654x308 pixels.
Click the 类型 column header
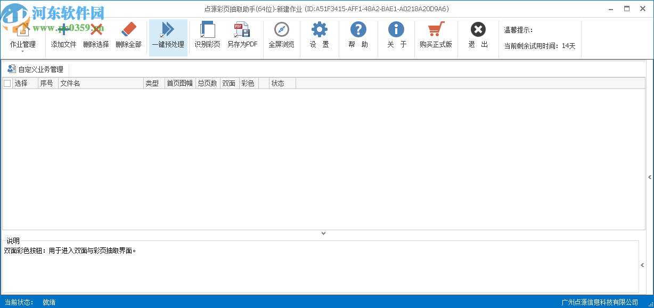pos(154,83)
